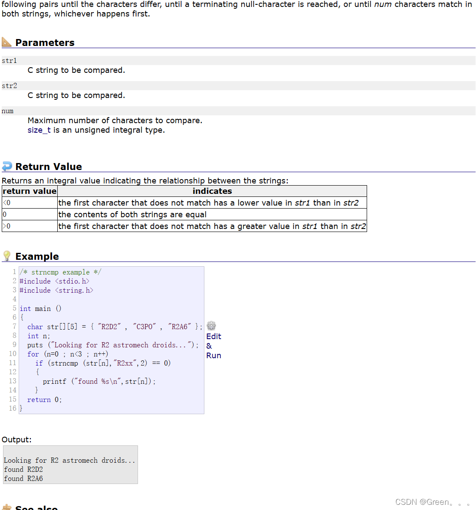Click the cell mentioning 'greater value in str1'

tap(212, 226)
